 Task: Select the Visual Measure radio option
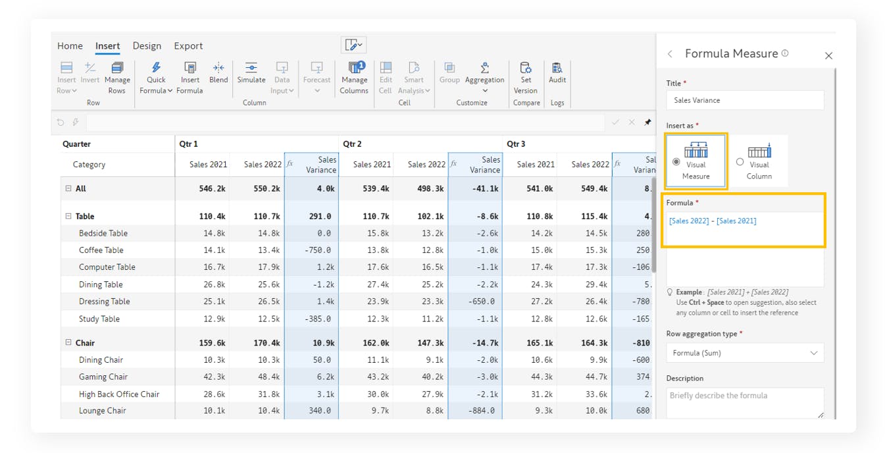pos(677,162)
